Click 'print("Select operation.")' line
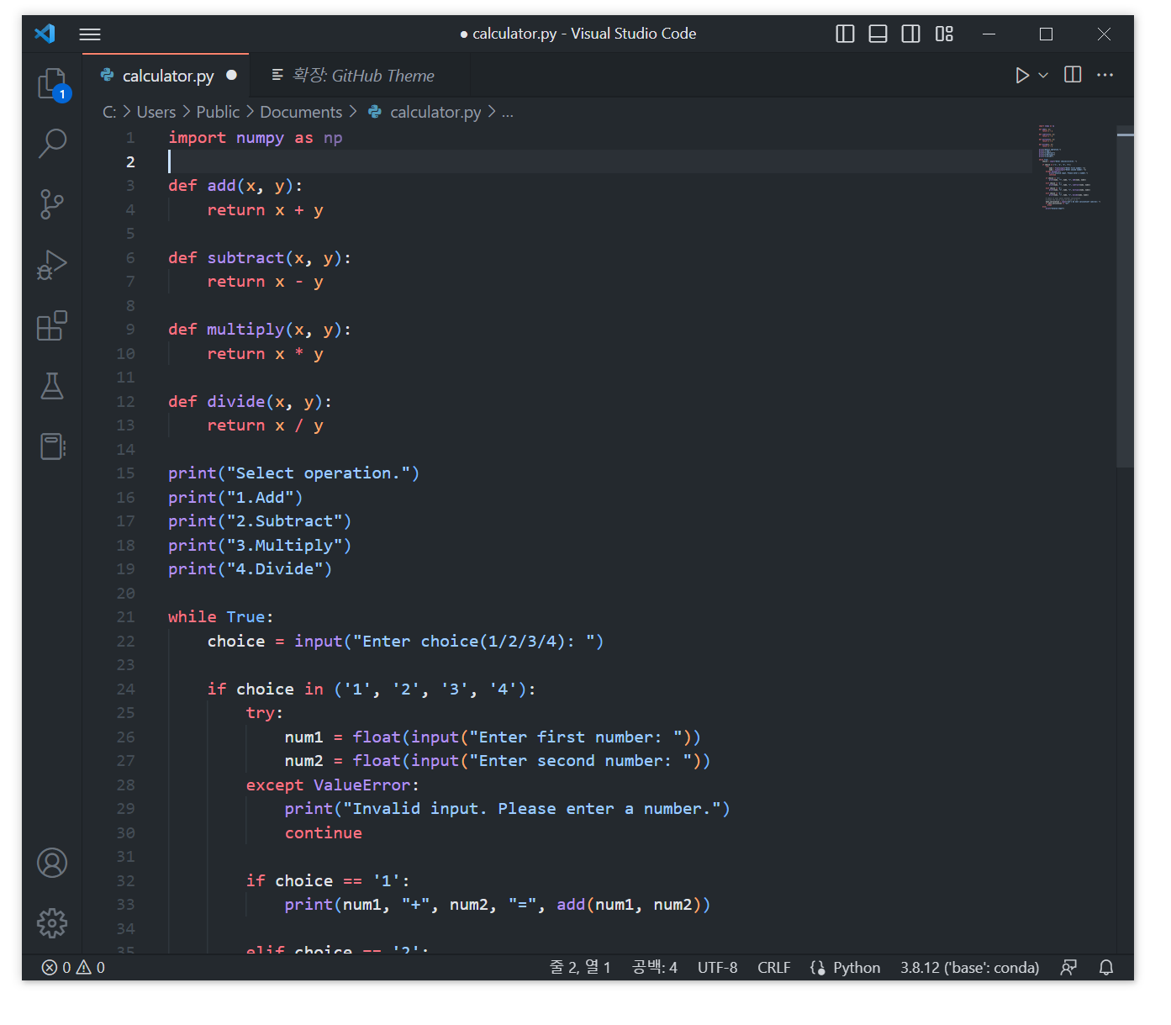 [x=293, y=473]
